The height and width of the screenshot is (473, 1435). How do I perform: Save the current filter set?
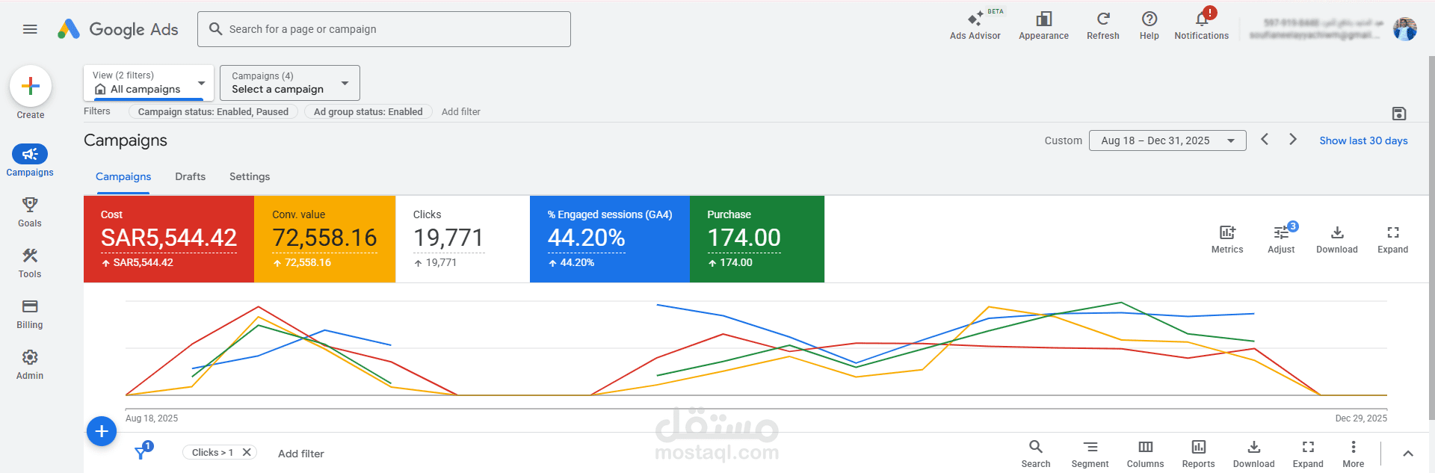[1399, 114]
